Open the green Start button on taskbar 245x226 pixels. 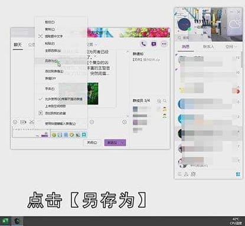(5, 221)
